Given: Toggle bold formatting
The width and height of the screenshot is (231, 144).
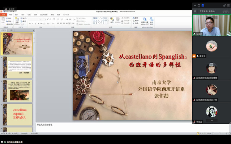Looking at the screenshot, I should (x=30, y=23).
